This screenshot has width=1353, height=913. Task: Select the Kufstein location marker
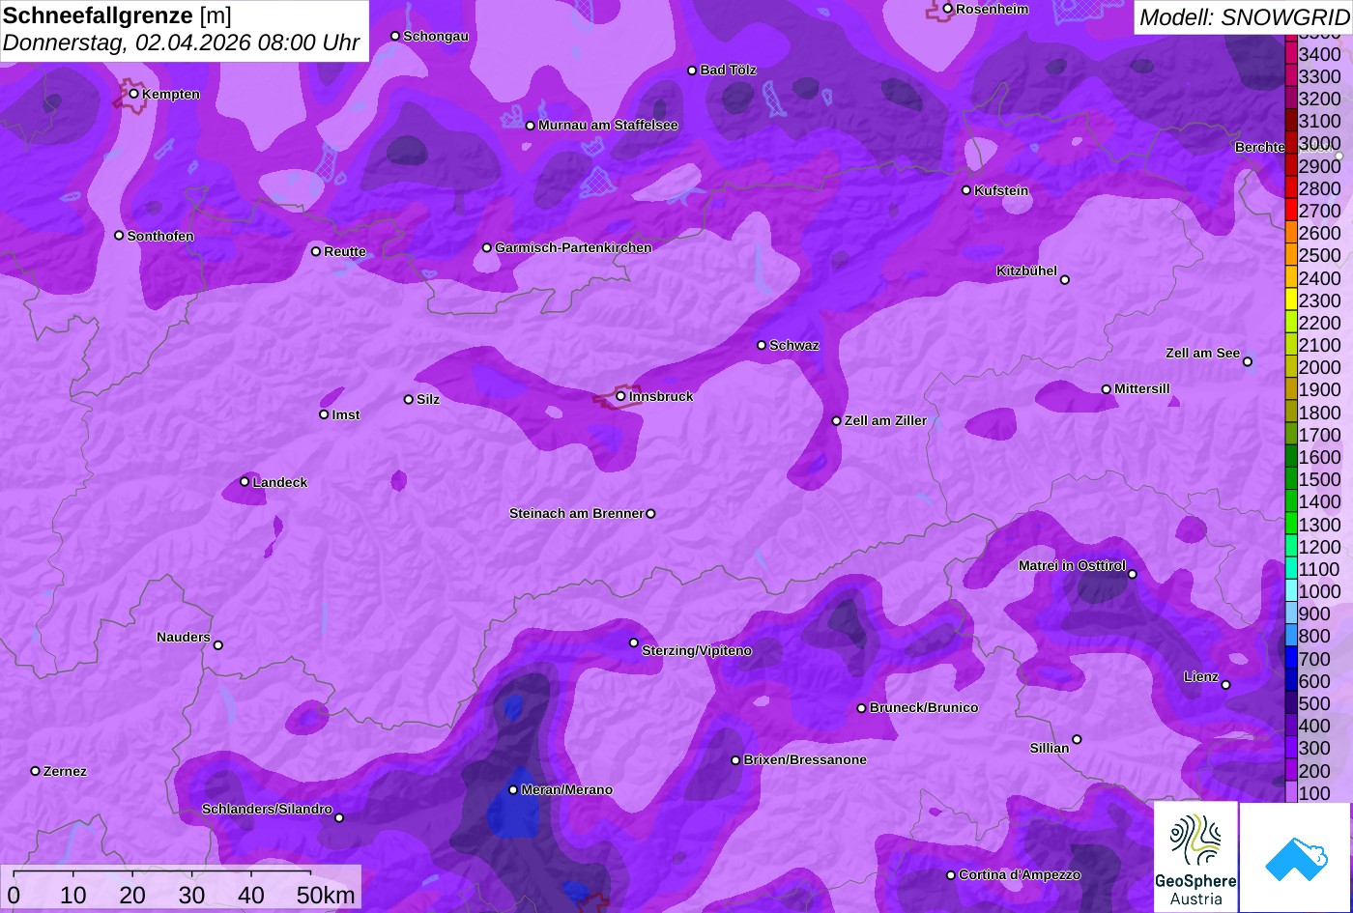(x=966, y=190)
